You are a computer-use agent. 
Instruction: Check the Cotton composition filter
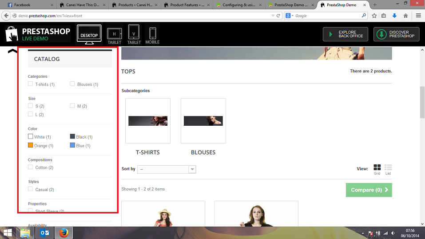click(x=30, y=167)
